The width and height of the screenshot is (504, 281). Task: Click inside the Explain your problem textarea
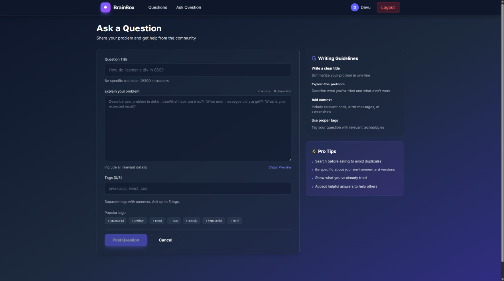coord(198,128)
